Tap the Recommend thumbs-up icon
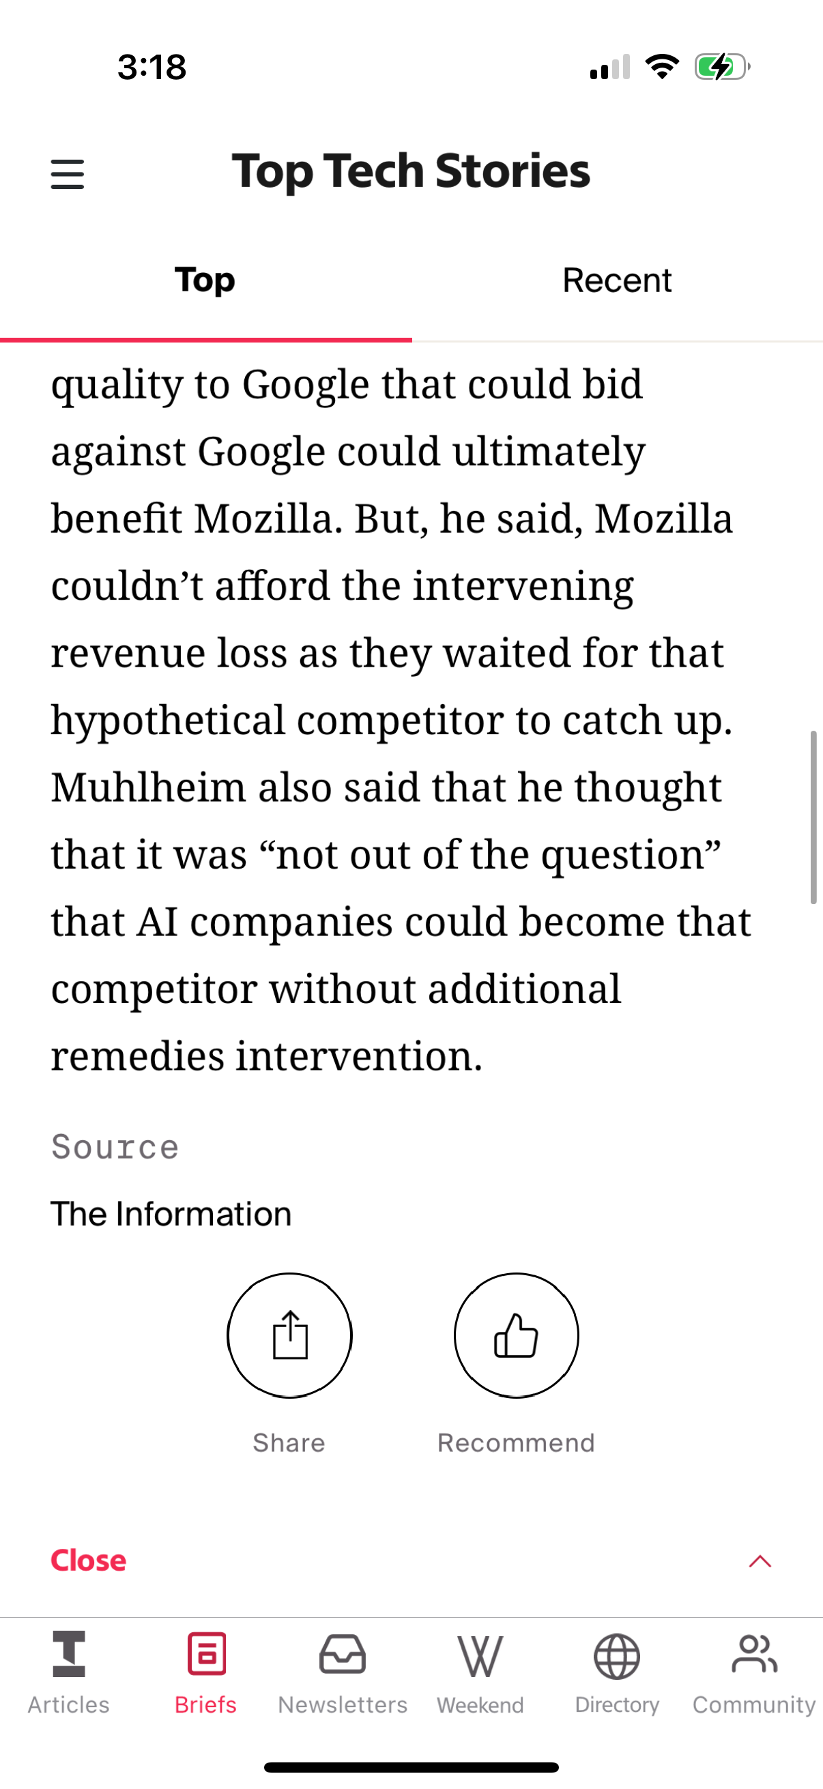The height and width of the screenshot is (1789, 823). [x=516, y=1335]
